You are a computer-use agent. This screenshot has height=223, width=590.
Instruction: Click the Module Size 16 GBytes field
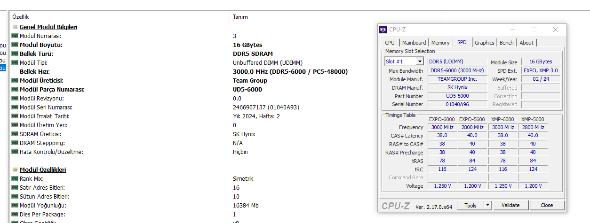541,62
